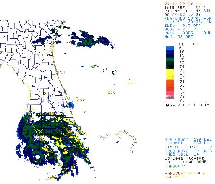Click the dark navy 15 dBZ legend swatch
The height and width of the screenshot is (184, 215).
click(x=170, y=56)
